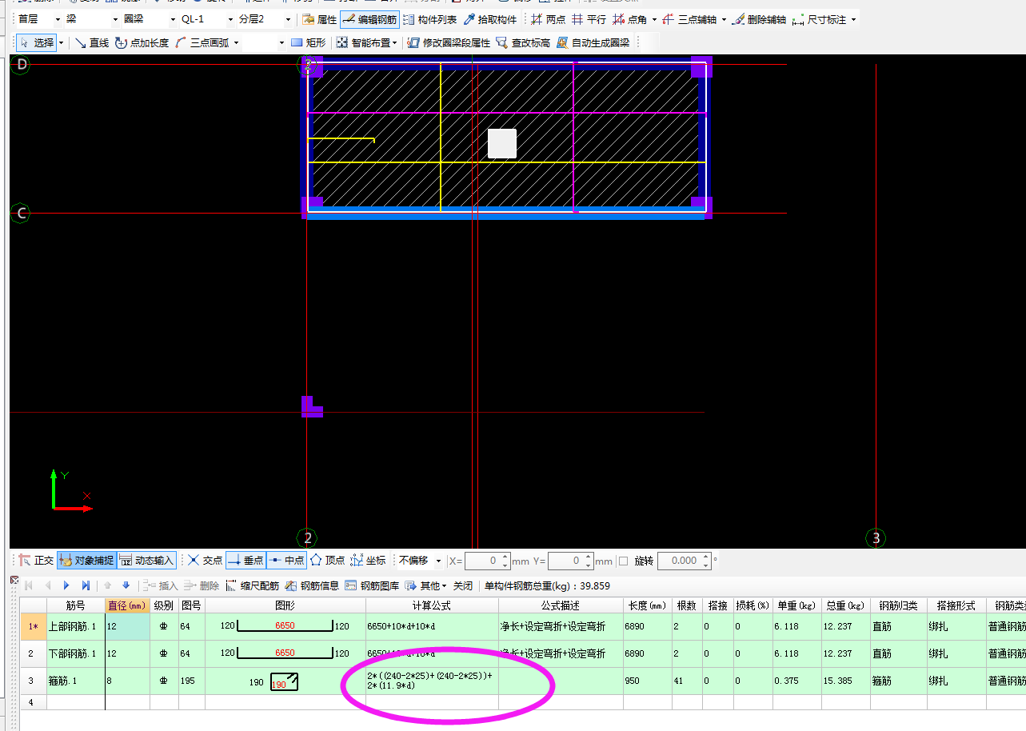Toggle 顶点 vertex snap
The height and width of the screenshot is (731, 1026).
point(327,561)
